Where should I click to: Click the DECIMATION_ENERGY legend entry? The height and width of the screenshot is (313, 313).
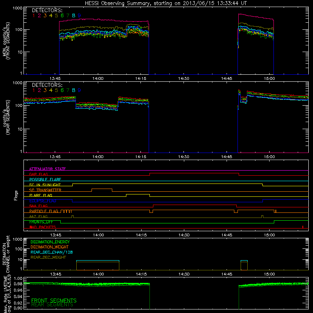[x=50, y=242]
